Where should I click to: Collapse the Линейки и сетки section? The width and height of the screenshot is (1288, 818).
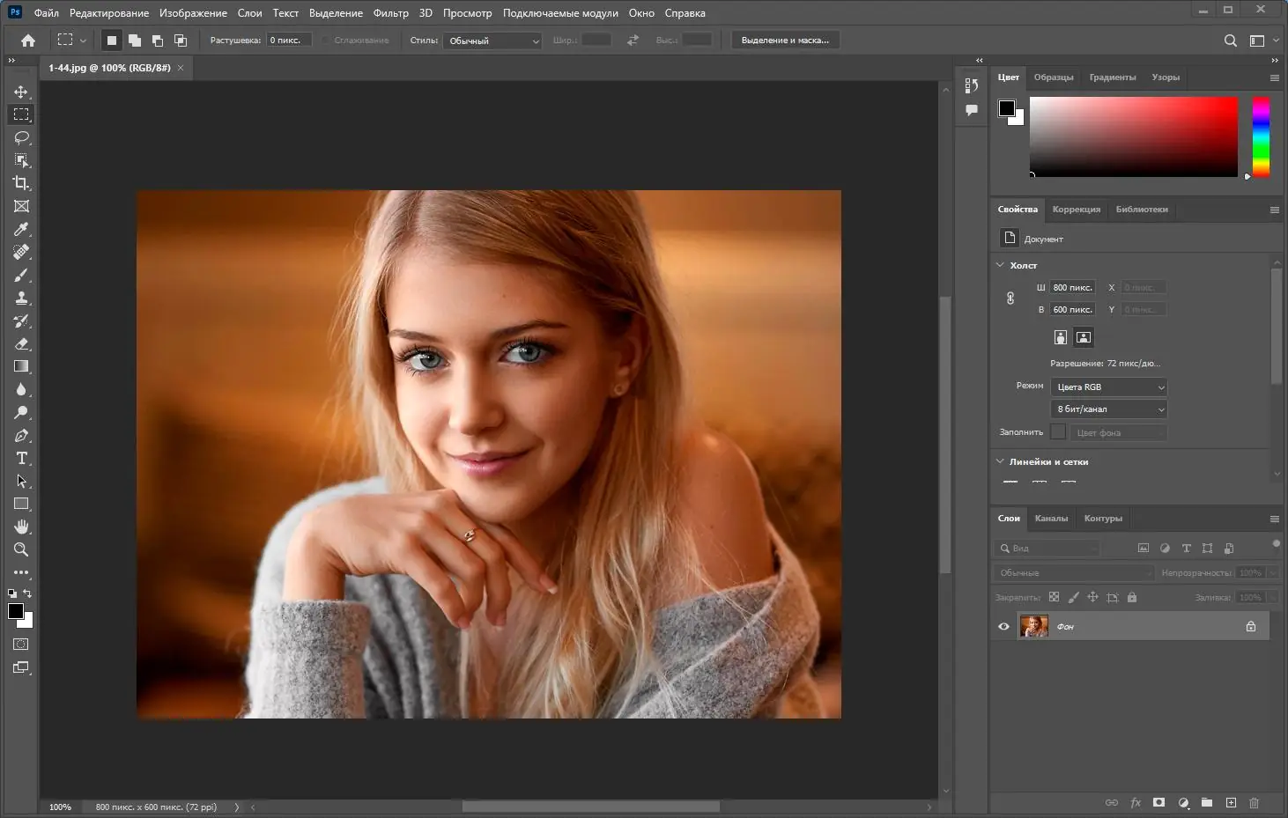tap(1000, 461)
